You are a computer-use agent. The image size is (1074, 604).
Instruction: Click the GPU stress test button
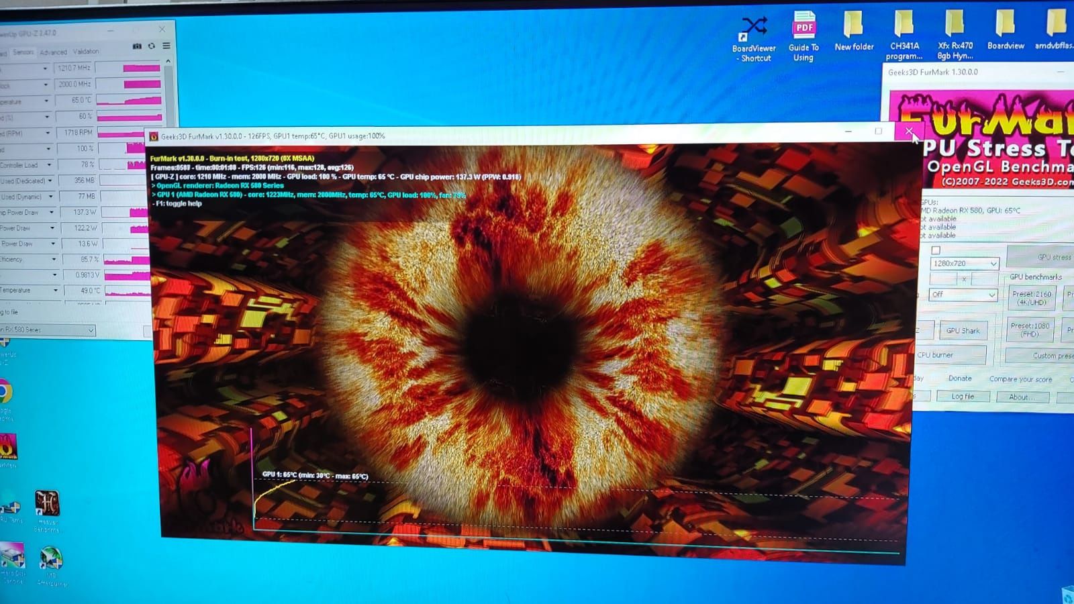coord(1040,257)
